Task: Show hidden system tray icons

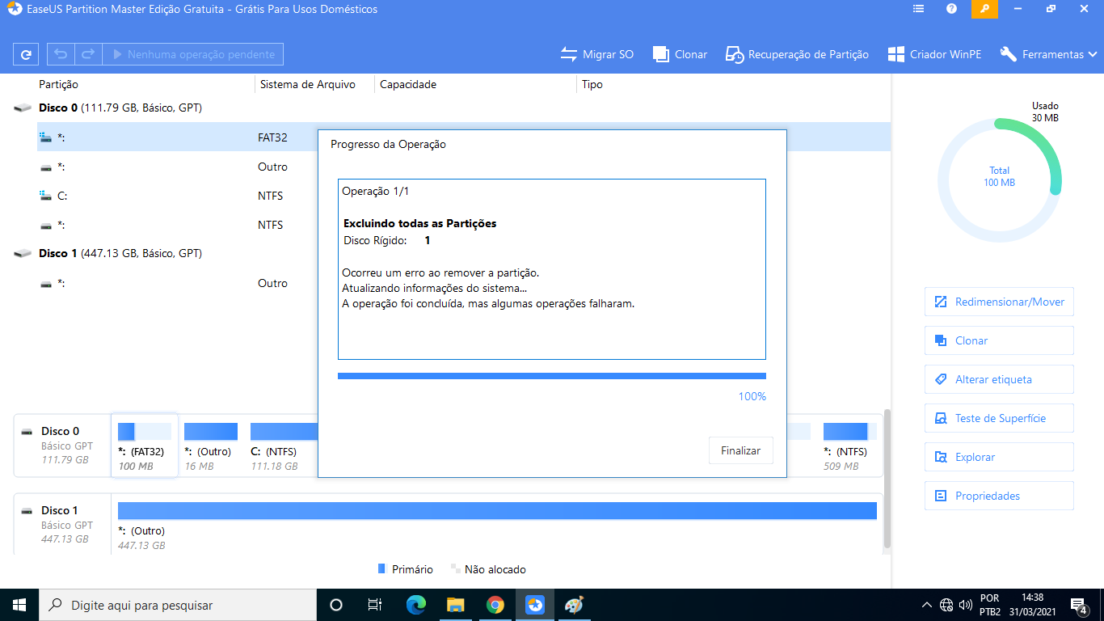Action: (x=926, y=605)
